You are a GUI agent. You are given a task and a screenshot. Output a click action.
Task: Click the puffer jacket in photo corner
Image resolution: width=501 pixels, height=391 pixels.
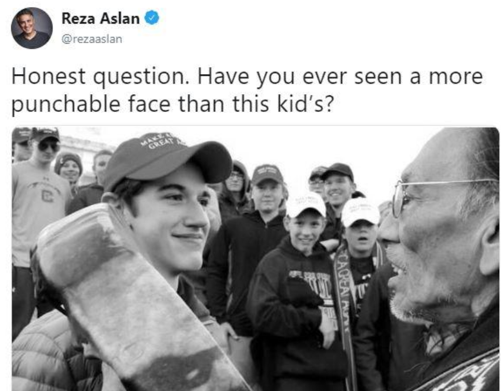point(42,352)
